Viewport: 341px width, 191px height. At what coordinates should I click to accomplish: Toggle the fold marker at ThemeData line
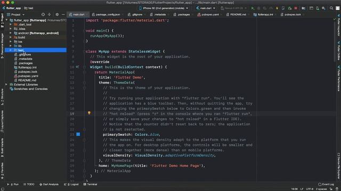[x=84, y=83]
